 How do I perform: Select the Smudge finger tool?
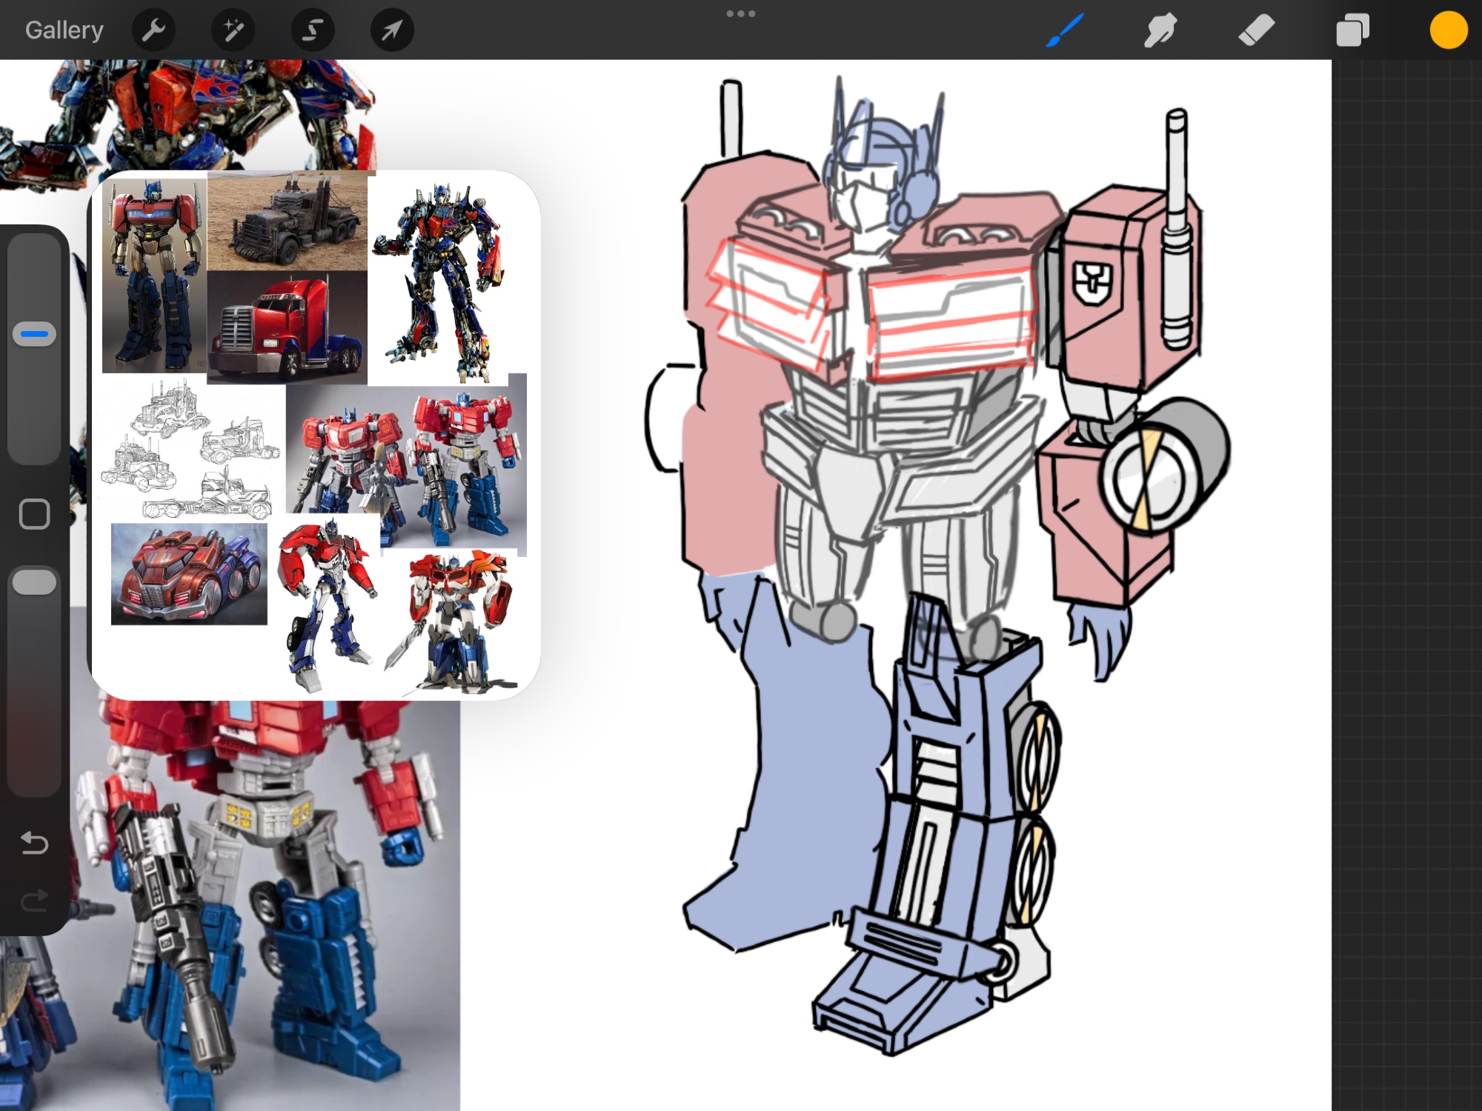click(1160, 30)
